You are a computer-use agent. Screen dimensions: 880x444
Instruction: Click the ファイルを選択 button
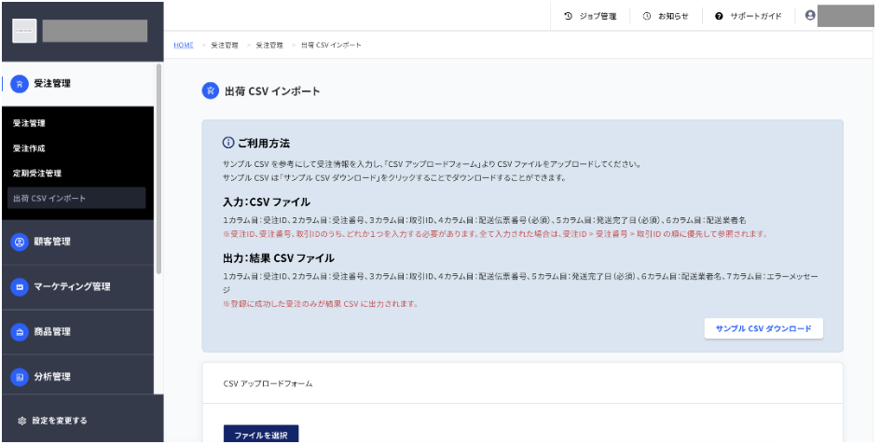261,435
